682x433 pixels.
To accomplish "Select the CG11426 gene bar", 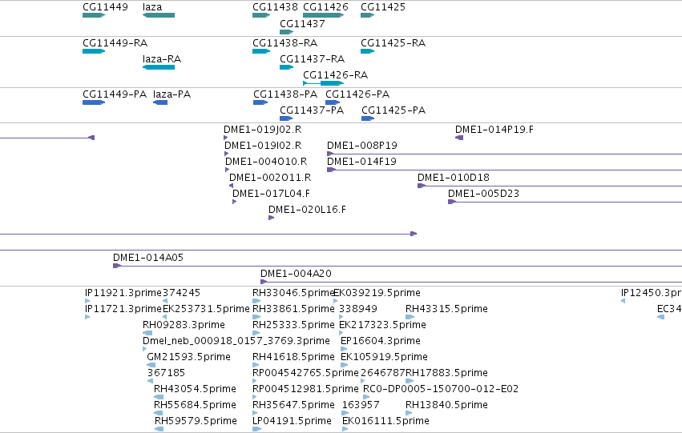I will click(324, 15).
